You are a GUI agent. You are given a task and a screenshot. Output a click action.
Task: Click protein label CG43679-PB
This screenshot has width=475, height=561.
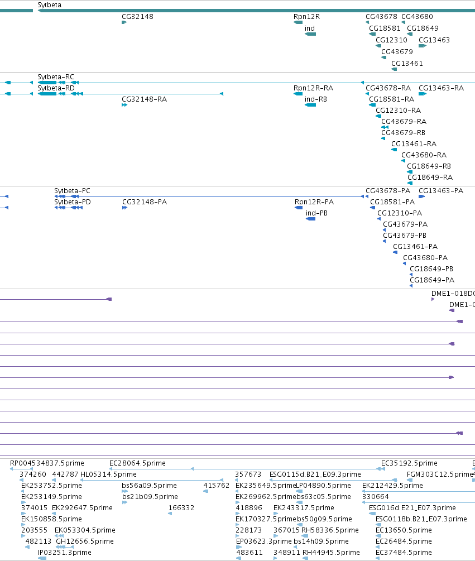[x=405, y=235]
